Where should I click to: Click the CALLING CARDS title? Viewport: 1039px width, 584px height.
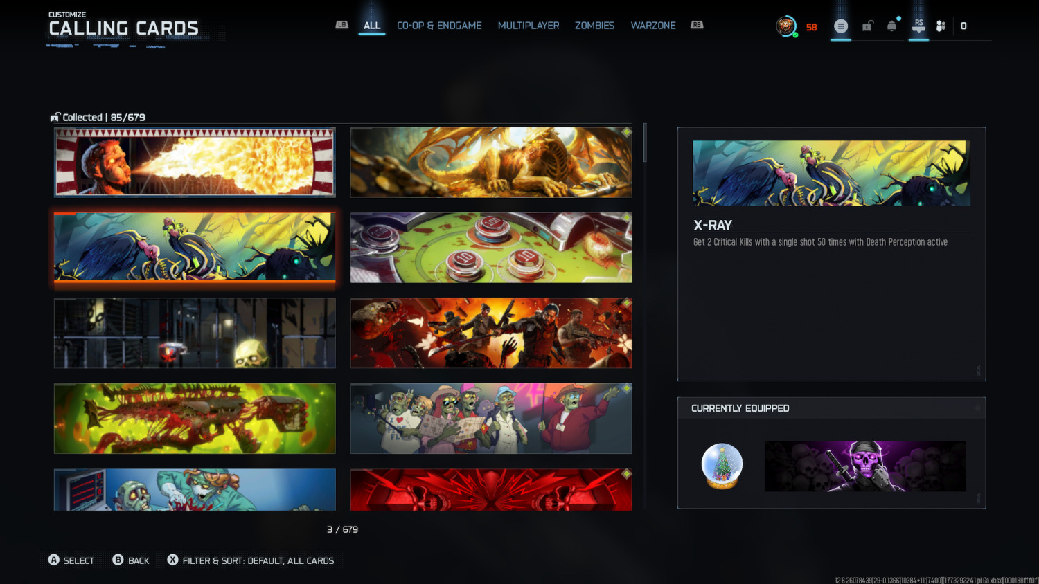tap(123, 28)
